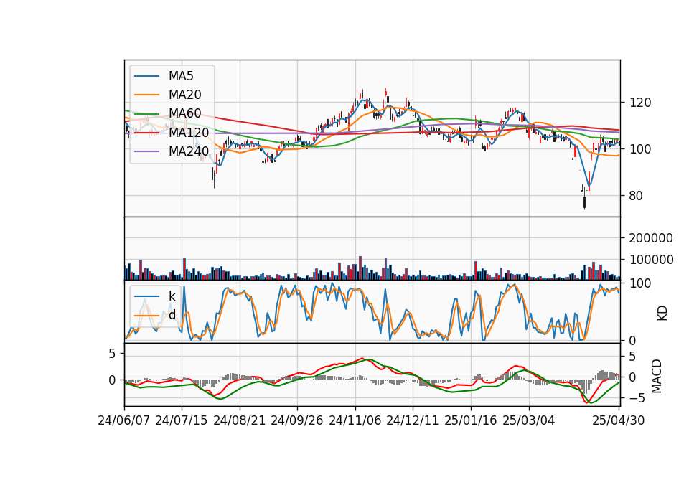Click the k legend label in the KD panel

pos(172,296)
